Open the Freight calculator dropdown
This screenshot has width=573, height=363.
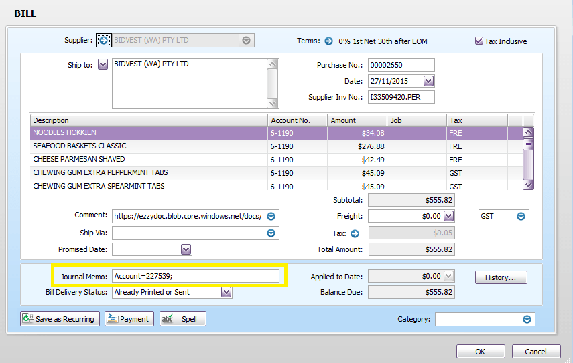pos(449,216)
